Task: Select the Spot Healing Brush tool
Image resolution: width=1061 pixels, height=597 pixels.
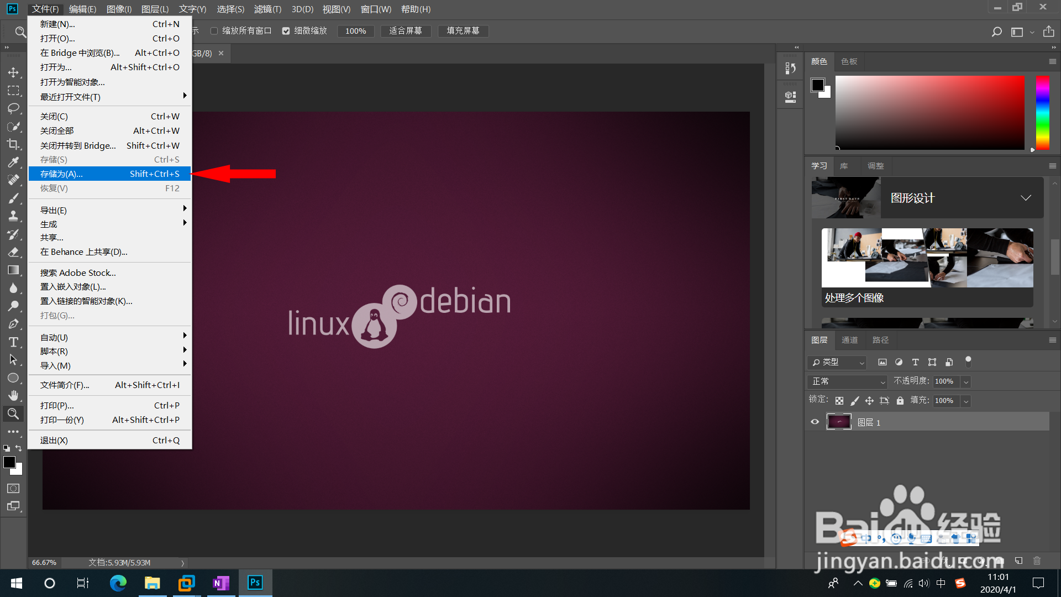Action: click(13, 180)
